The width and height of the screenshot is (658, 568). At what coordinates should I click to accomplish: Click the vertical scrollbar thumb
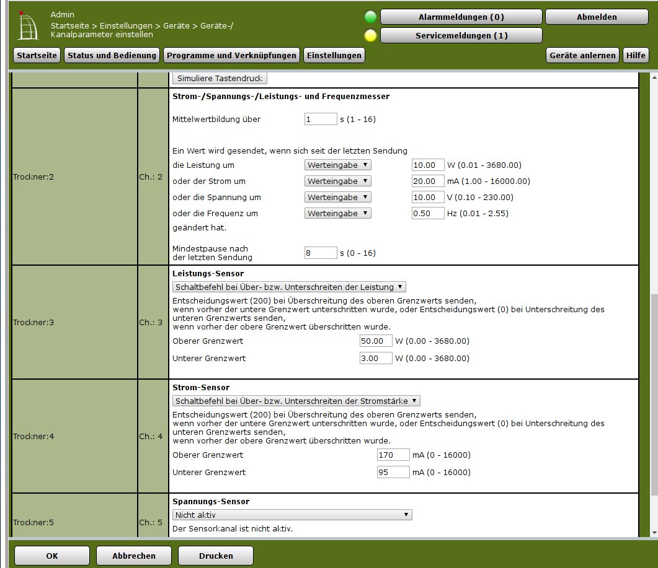[x=654, y=395]
